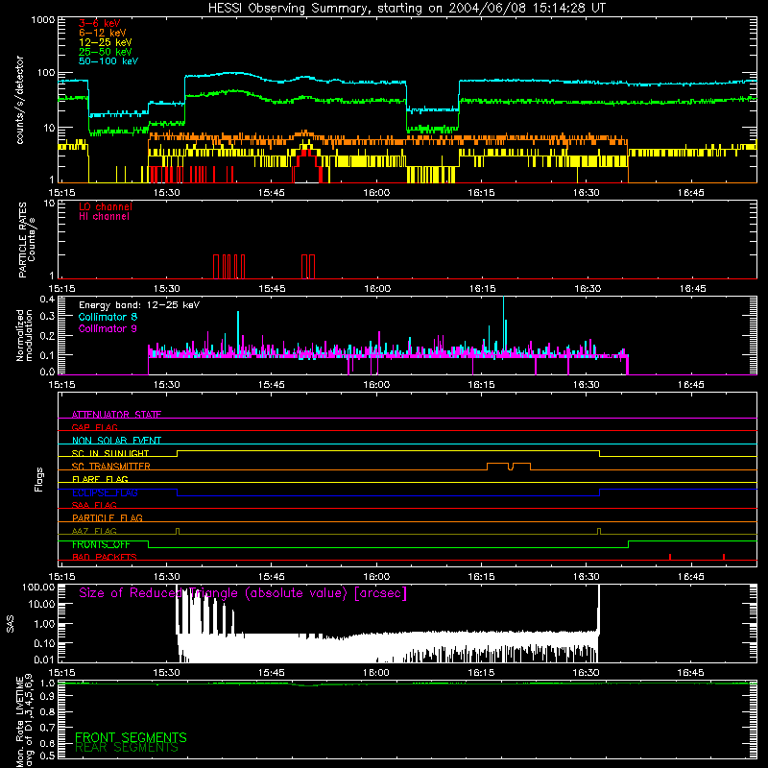This screenshot has width=768, height=768.
Task: Select the Collimator 9 legend entry
Action: pos(108,328)
